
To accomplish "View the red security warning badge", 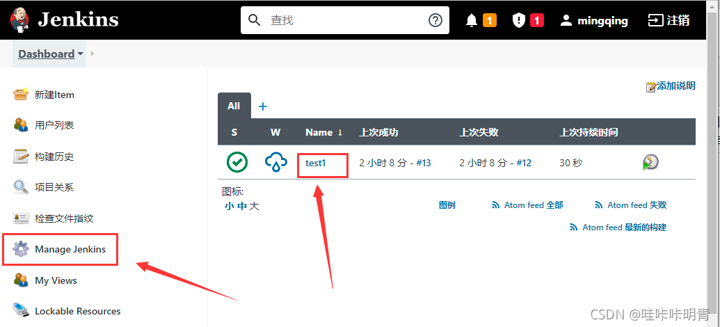I will tap(537, 20).
